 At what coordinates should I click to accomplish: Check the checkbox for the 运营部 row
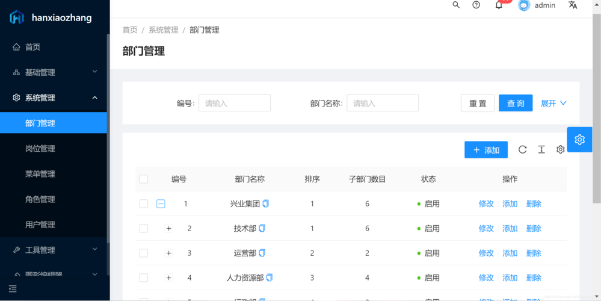(x=144, y=253)
